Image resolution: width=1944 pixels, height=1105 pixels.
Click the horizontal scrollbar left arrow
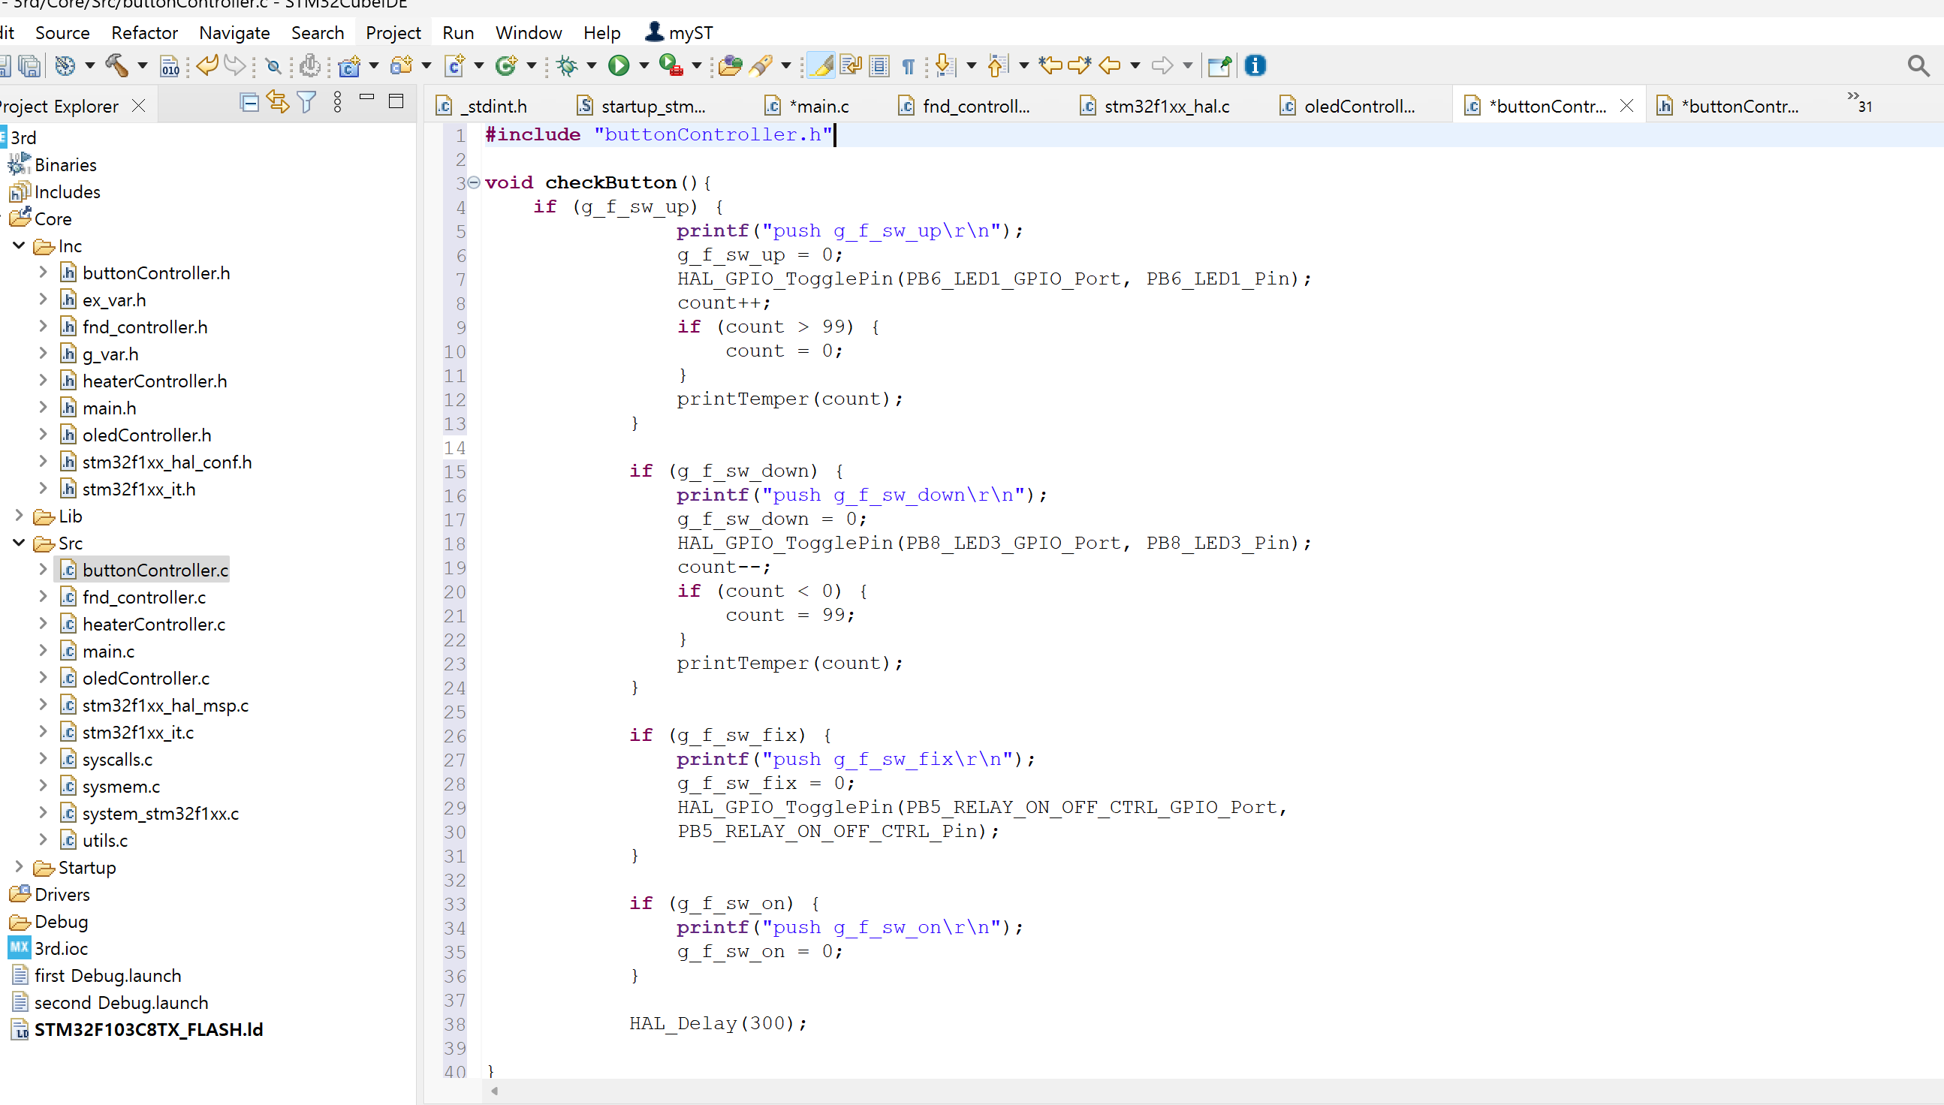(494, 1091)
